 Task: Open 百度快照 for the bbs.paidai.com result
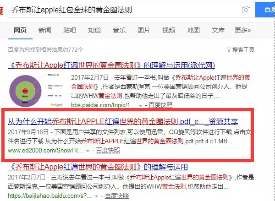(x=160, y=105)
